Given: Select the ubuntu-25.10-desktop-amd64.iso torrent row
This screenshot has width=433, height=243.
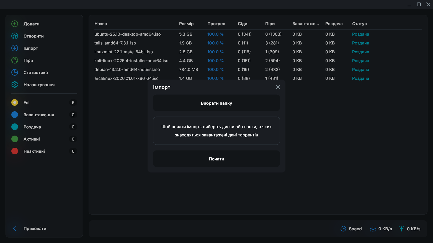Looking at the screenshot, I should tap(128, 34).
